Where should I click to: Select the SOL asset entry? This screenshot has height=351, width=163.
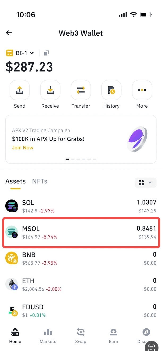pyautogui.click(x=81, y=206)
